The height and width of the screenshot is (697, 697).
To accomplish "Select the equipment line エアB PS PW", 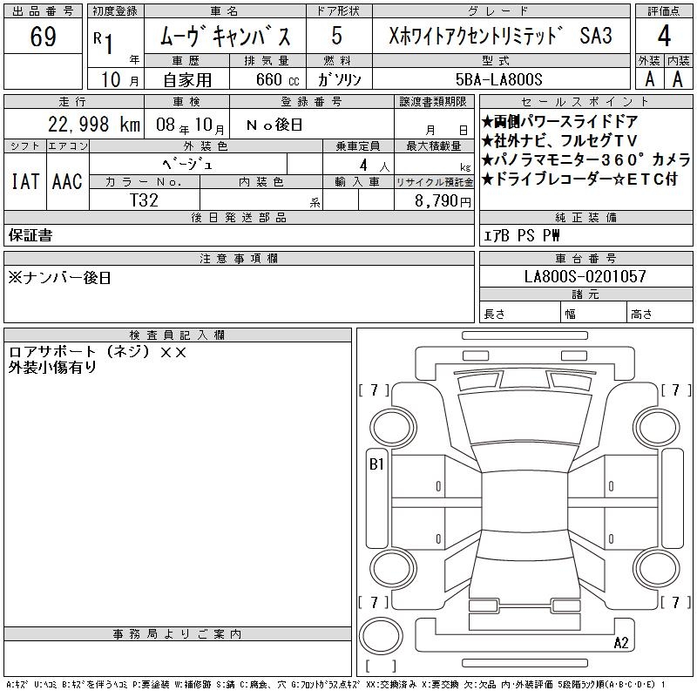I will 521,235.
